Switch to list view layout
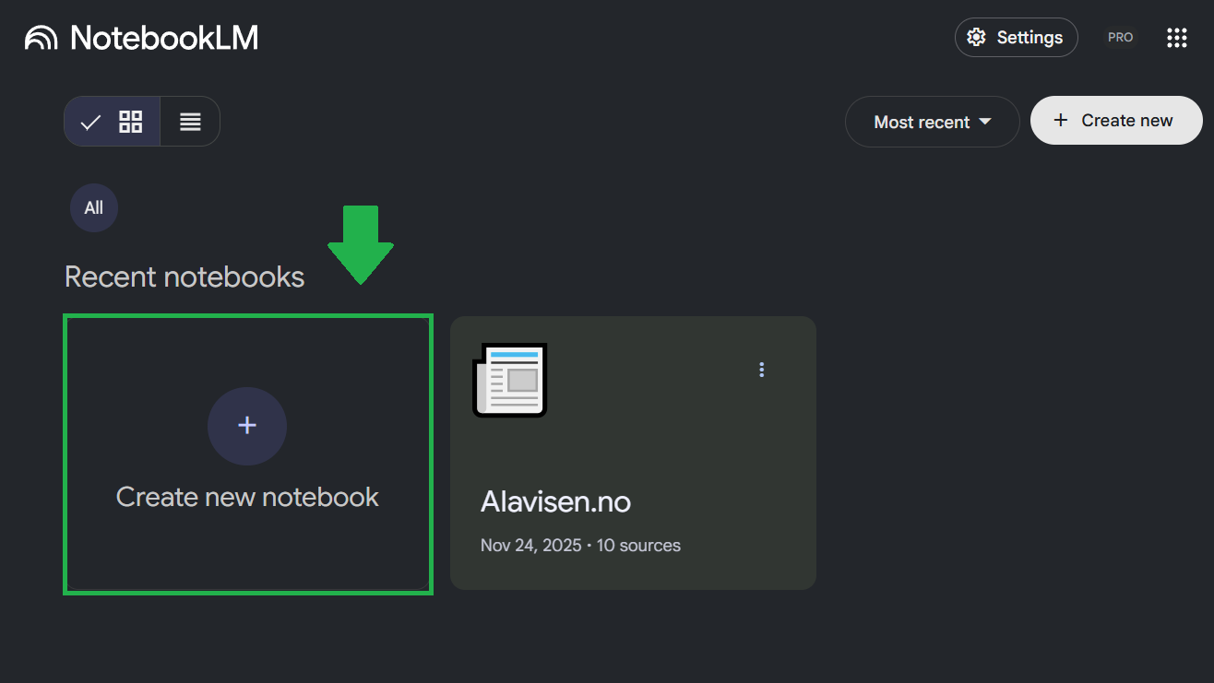 (190, 121)
